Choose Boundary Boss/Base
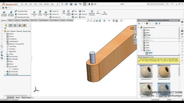This screenshot has width=184, height=103. point(22,17)
